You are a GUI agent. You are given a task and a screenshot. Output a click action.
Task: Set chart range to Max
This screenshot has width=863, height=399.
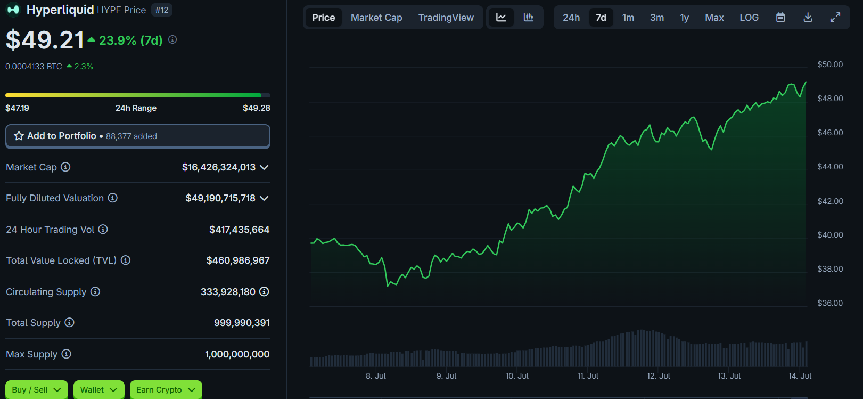click(714, 18)
